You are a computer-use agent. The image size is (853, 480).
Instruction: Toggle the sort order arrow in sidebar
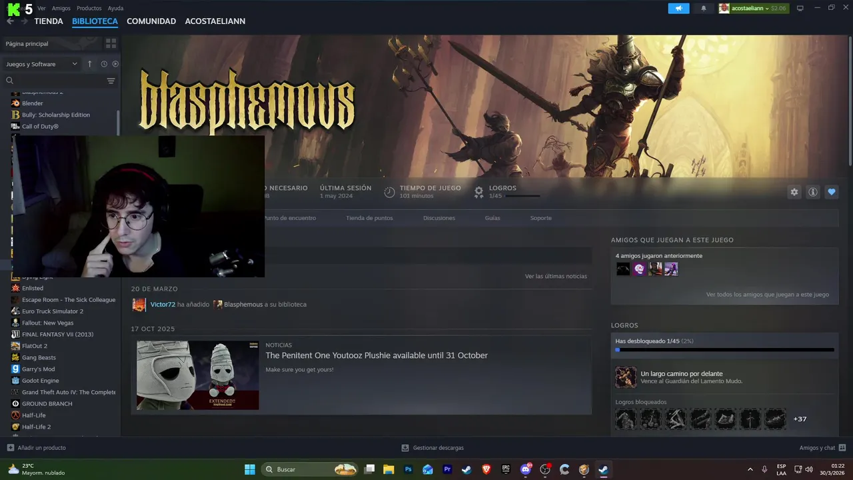click(x=90, y=64)
